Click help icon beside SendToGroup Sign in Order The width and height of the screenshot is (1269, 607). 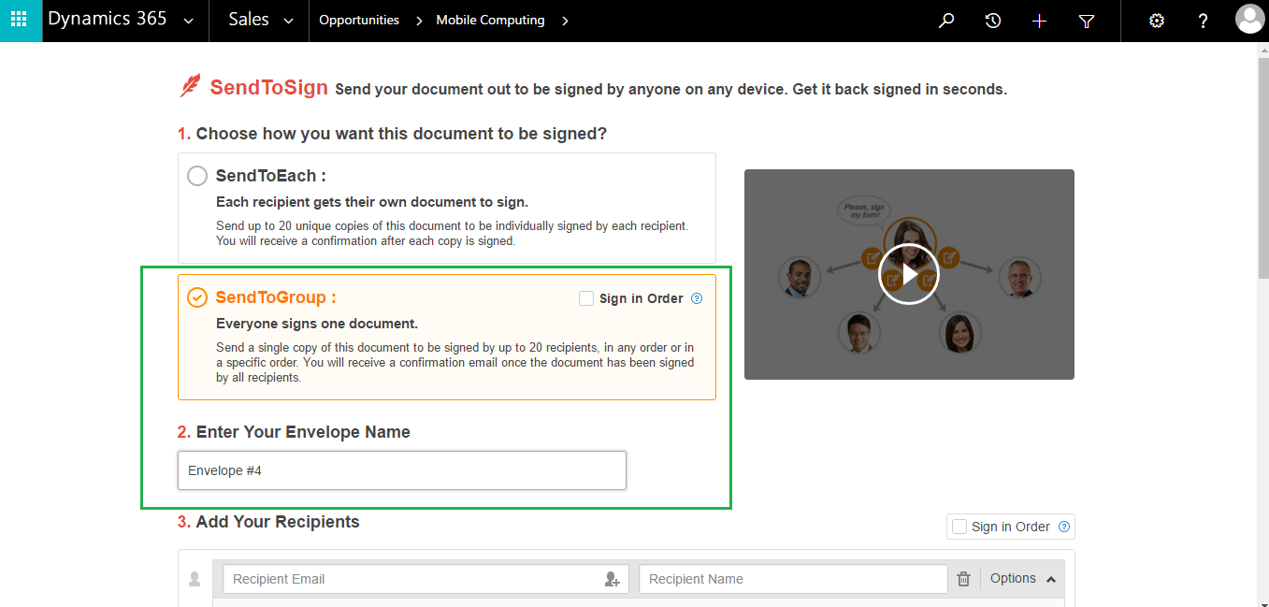696,298
